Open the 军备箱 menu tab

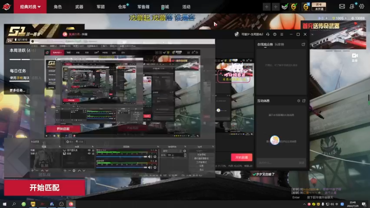tap(143, 7)
